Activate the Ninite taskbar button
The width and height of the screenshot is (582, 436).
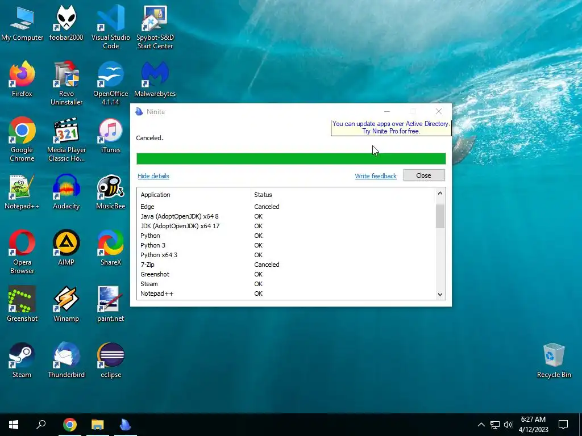click(126, 425)
